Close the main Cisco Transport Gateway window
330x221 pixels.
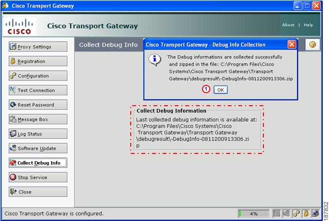click(316, 6)
